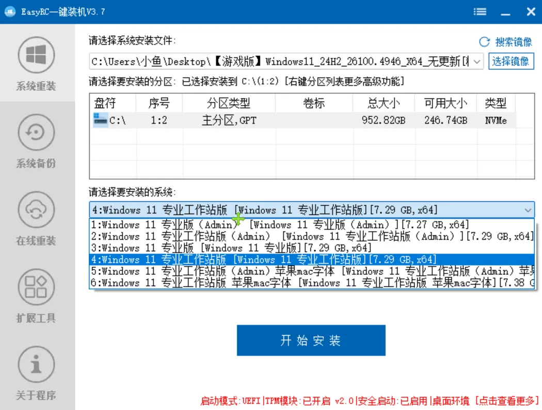The height and width of the screenshot is (410, 542).
Task: Open the 在线重装 online reinstall section
Action: pos(36,219)
